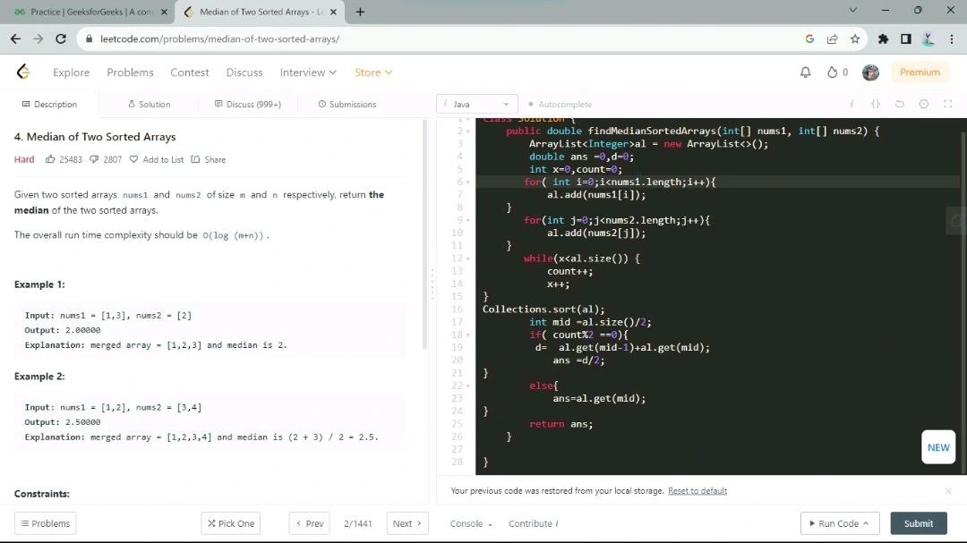Bookmark this page with star icon
This screenshot has height=543, width=967.
[855, 38]
